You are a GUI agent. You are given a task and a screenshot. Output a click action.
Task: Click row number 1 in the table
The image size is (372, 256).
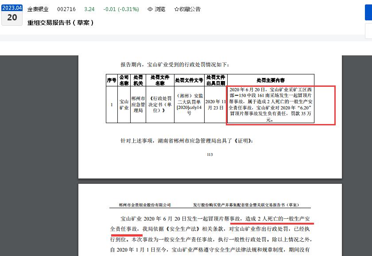(x=112, y=105)
